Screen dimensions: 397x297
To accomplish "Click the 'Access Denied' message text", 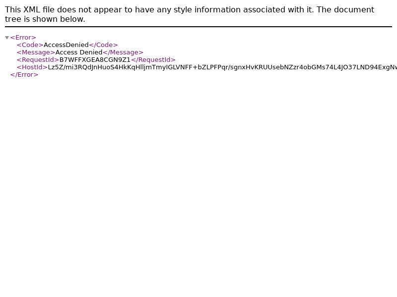I will [x=79, y=52].
